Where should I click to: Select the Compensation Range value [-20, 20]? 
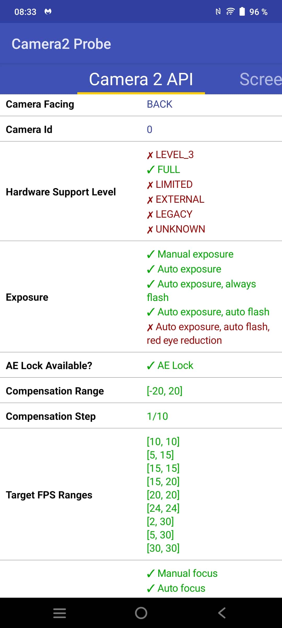click(x=164, y=391)
